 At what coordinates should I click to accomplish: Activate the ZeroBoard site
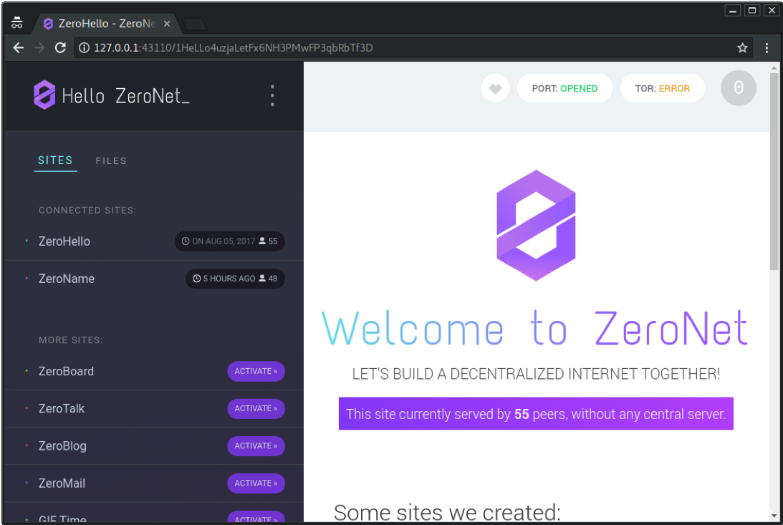(x=256, y=371)
